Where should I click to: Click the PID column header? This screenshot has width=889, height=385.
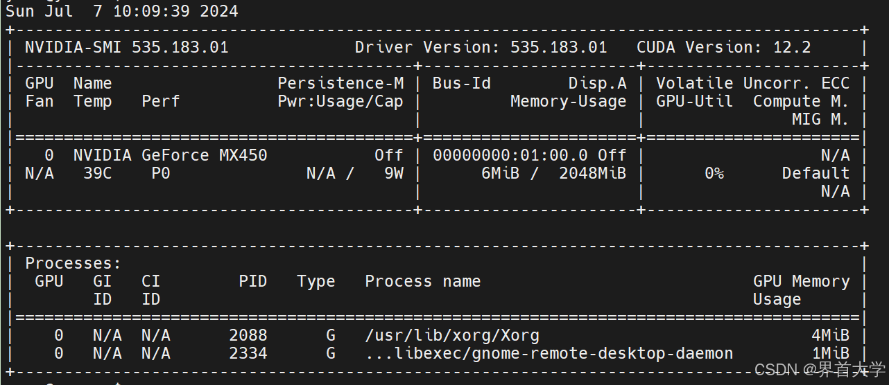(x=253, y=282)
